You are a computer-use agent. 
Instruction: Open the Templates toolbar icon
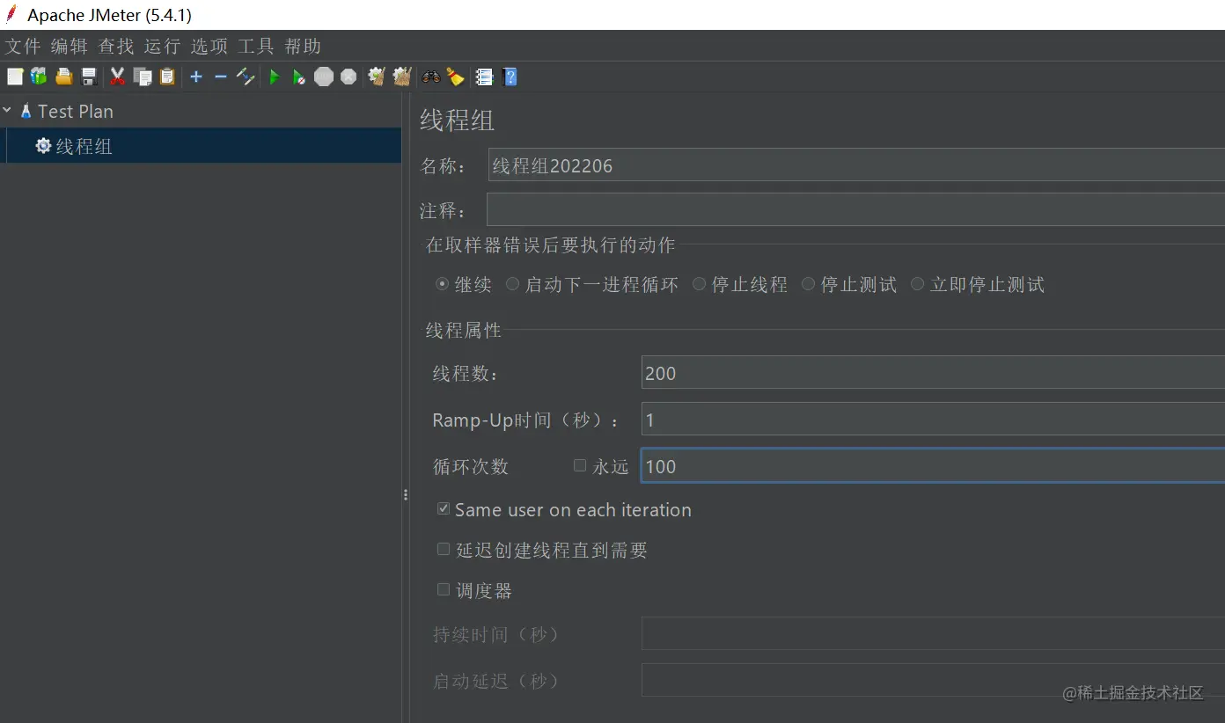[x=39, y=77]
